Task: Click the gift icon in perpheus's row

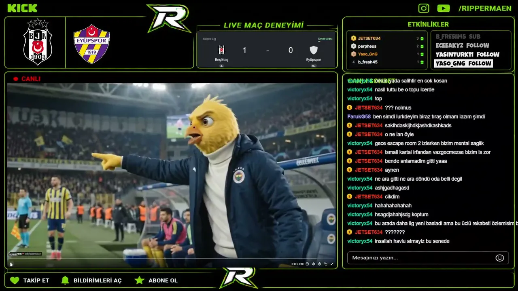Action: click(422, 46)
